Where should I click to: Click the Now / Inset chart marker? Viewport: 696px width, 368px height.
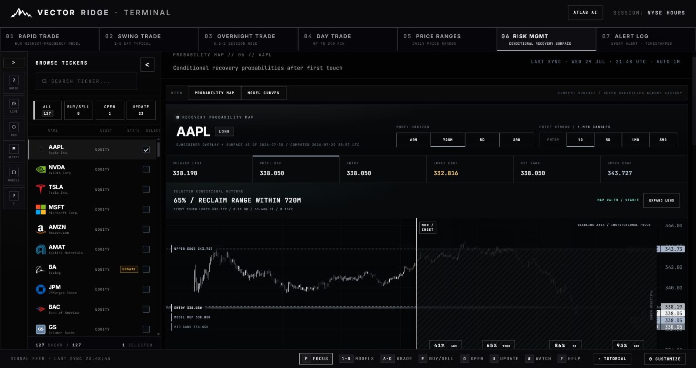point(428,227)
